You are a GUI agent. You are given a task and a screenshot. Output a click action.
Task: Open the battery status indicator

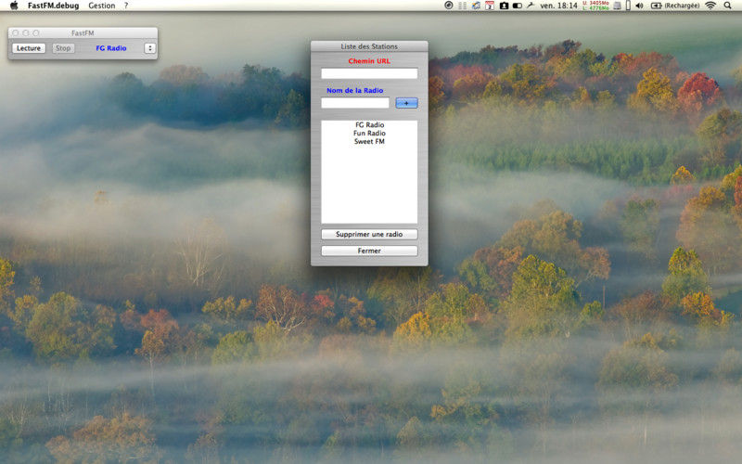[x=657, y=6]
